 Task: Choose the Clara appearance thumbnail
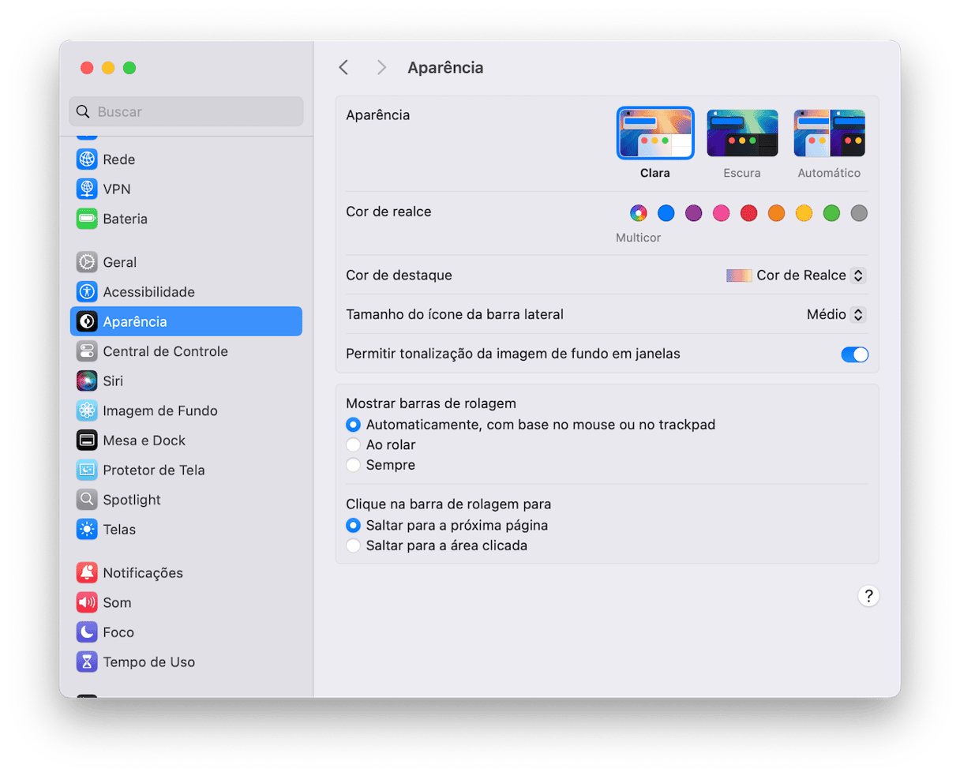[655, 133]
